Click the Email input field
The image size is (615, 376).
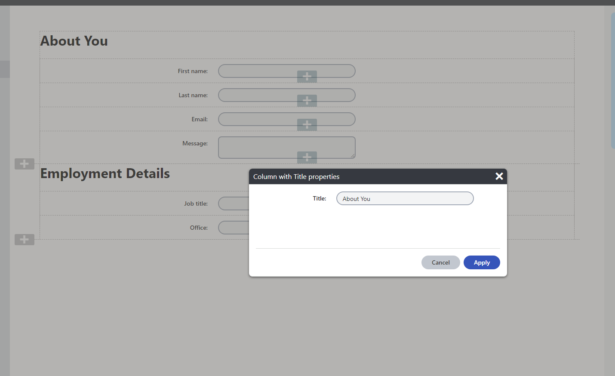tap(287, 119)
